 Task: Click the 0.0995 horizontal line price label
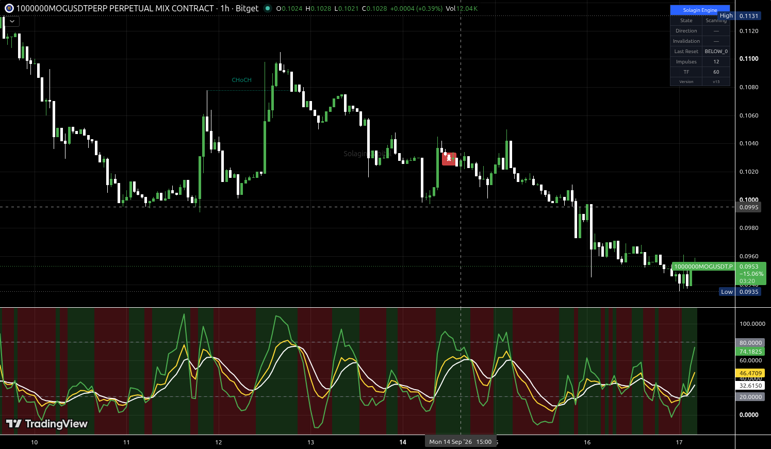(749, 207)
